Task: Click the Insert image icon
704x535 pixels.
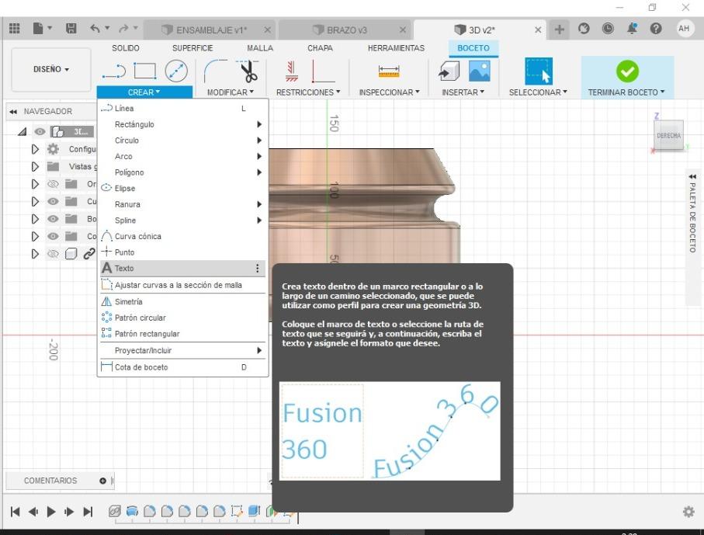Action: 480,71
